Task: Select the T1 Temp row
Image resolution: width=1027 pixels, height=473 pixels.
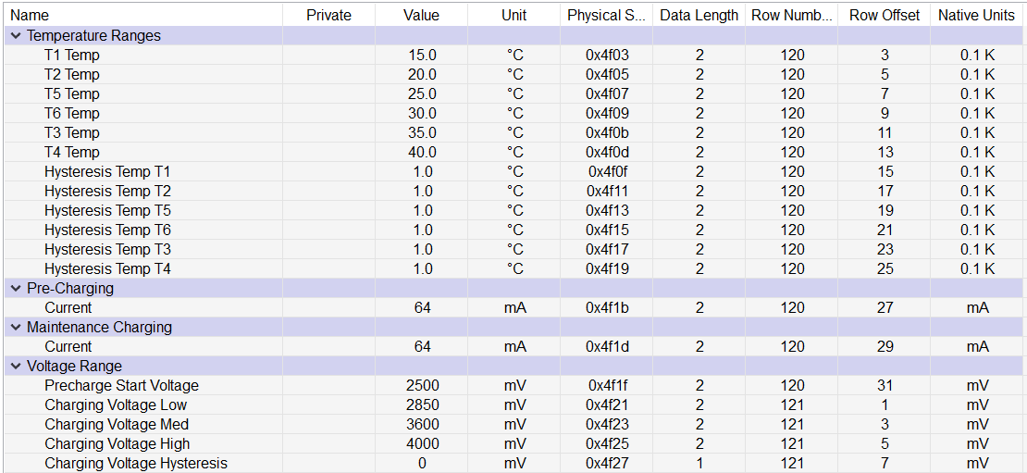Action: coord(72,56)
